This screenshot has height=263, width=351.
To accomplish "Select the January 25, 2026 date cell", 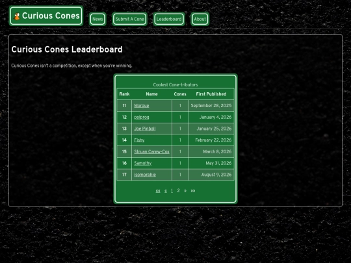I will tap(211, 129).
